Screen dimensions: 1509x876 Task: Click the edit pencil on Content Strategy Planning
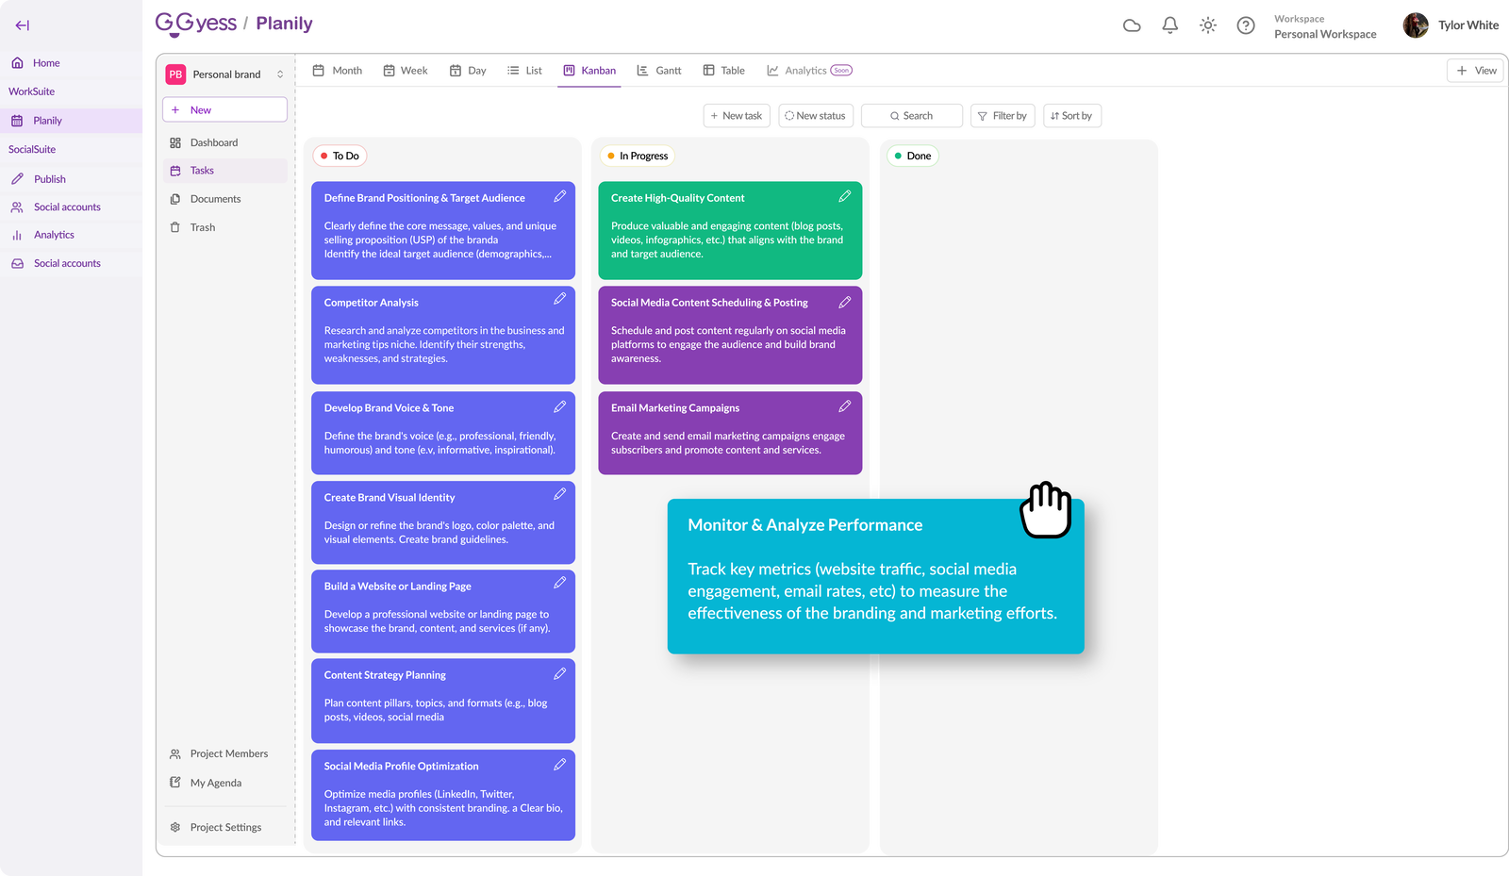pos(559,673)
